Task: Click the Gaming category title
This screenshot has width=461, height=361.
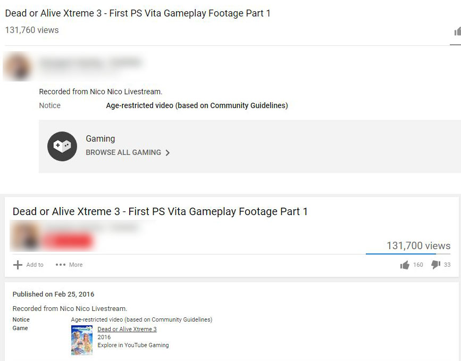Action: [x=100, y=138]
